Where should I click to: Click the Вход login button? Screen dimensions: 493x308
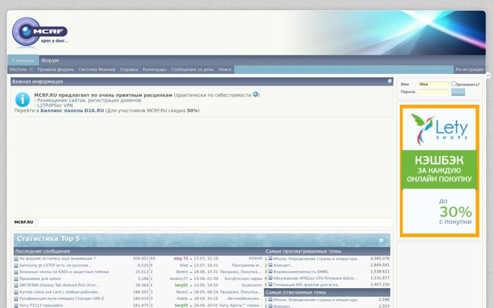[458, 92]
